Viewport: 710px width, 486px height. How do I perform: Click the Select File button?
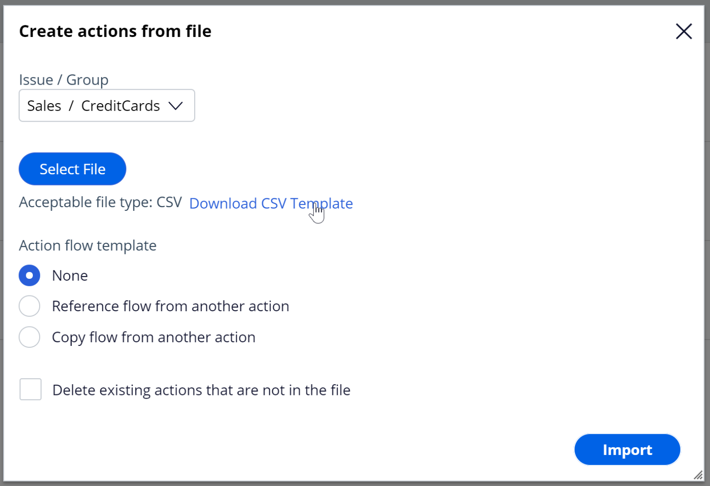coord(72,169)
